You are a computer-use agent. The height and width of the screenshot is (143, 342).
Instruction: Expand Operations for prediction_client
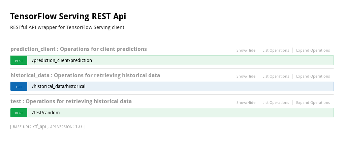(x=313, y=50)
